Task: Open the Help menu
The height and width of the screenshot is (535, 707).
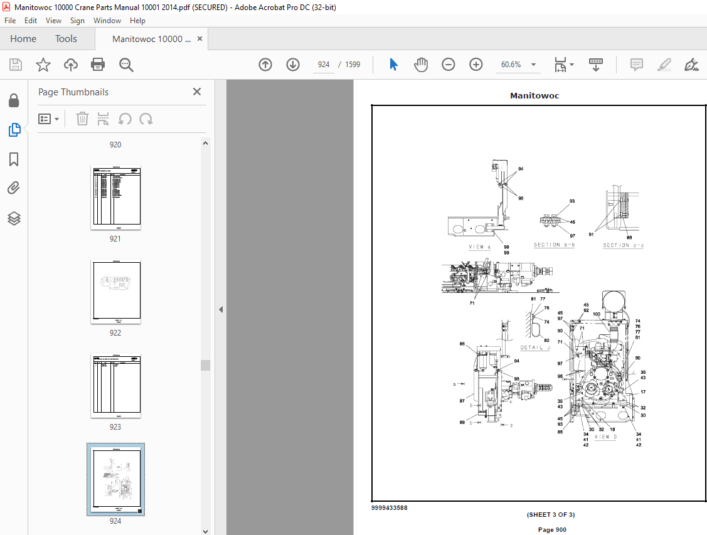Action: click(x=137, y=21)
